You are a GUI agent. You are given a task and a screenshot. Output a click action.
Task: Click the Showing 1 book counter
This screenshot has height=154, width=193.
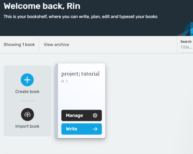[19, 45]
